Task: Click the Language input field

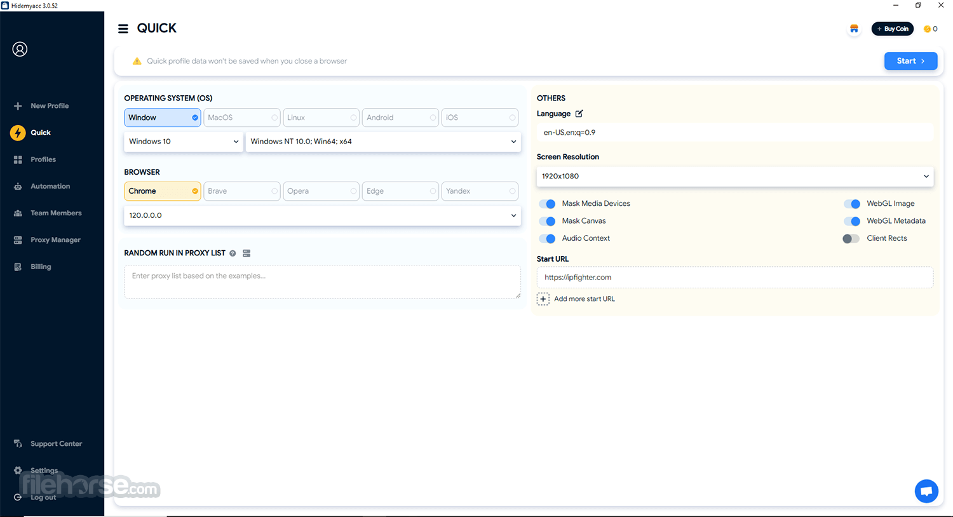Action: (x=735, y=133)
